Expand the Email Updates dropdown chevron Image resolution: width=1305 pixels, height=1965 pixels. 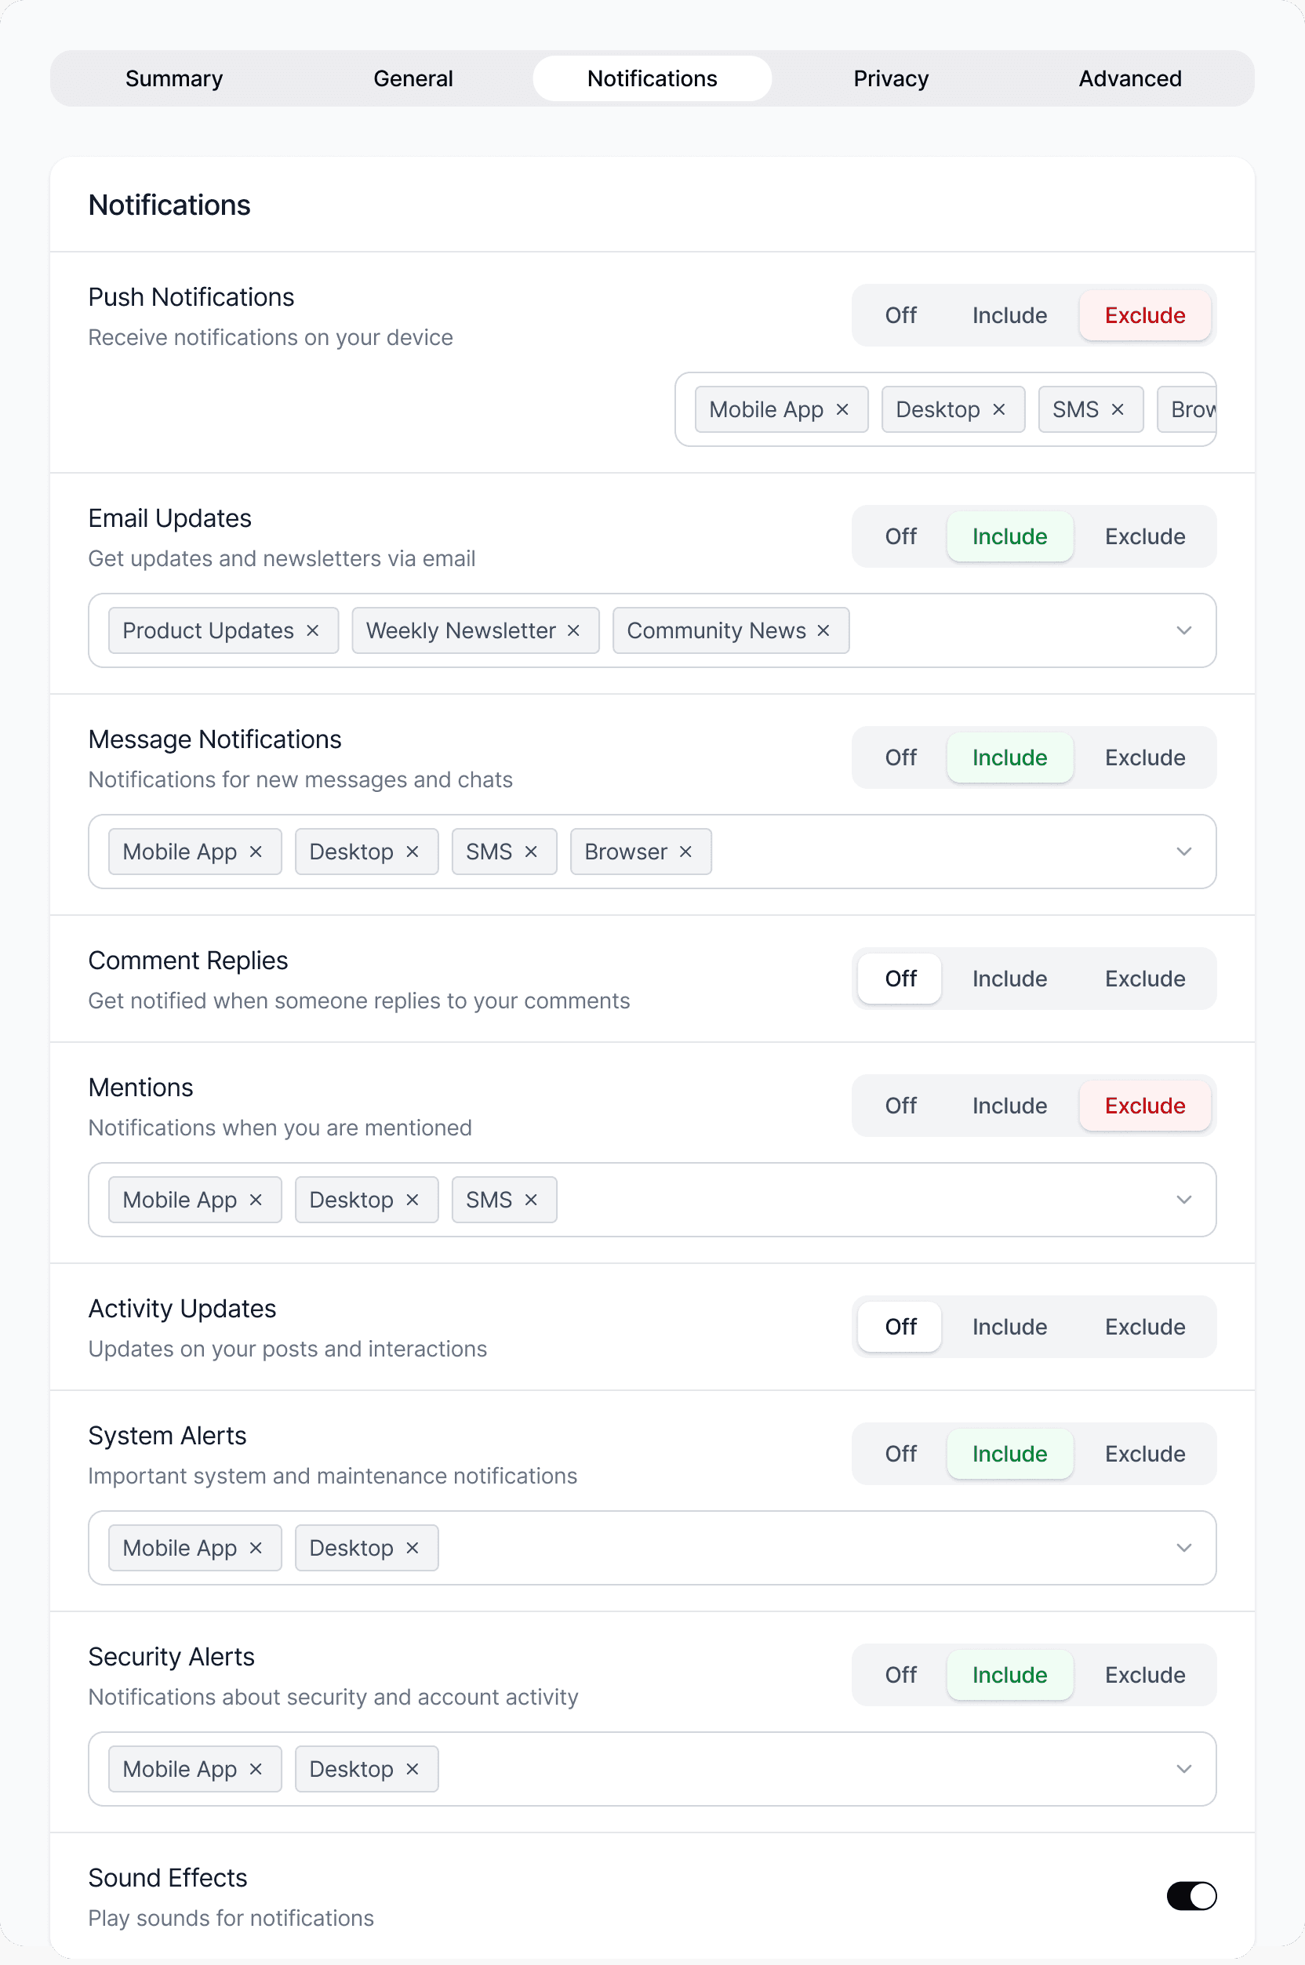1183,630
